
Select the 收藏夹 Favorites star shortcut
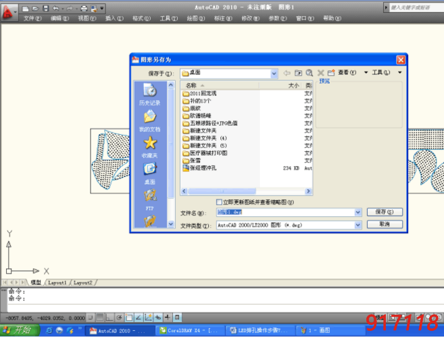[x=150, y=147]
